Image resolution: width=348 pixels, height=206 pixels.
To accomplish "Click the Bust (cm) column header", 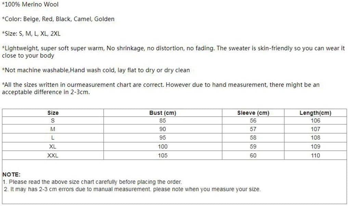I will pyautogui.click(x=163, y=113).
